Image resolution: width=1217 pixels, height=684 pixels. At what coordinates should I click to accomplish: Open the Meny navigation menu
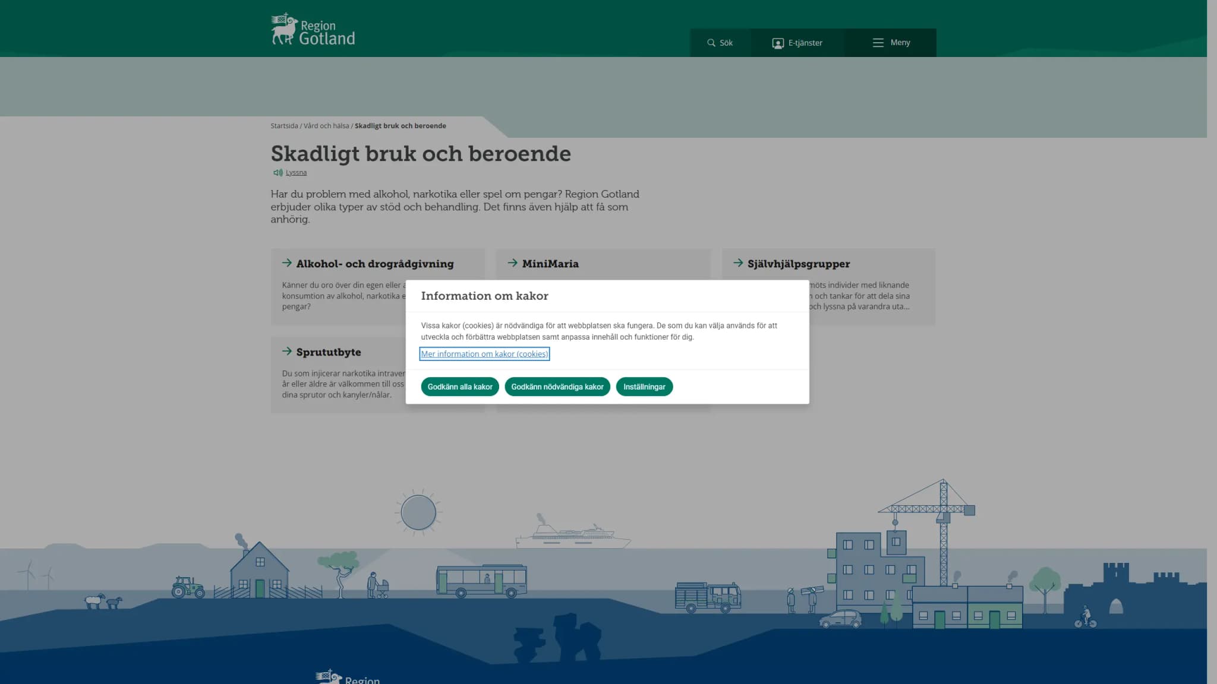tap(890, 43)
